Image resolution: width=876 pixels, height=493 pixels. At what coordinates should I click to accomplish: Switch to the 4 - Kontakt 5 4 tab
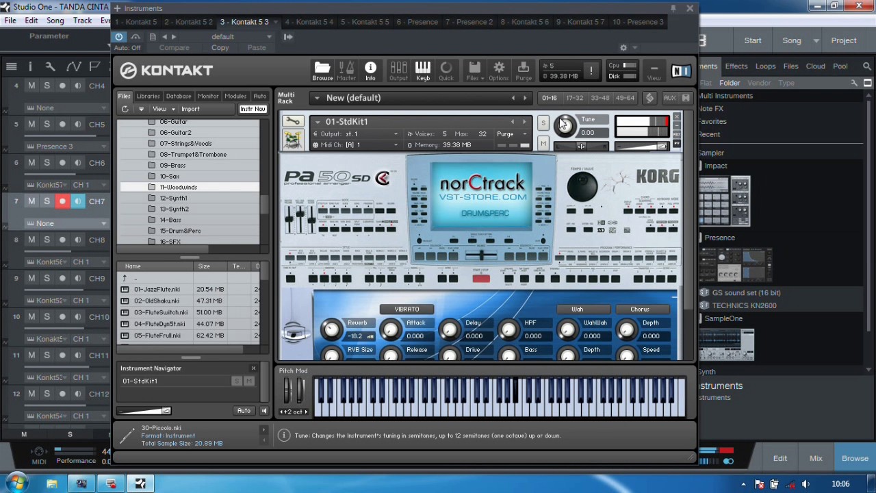tap(309, 22)
